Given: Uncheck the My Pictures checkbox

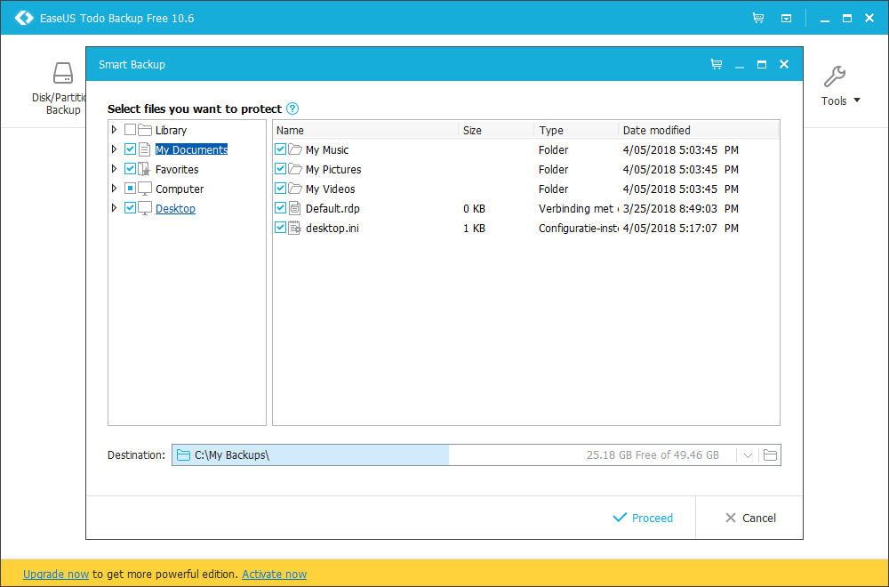Looking at the screenshot, I should [x=280, y=169].
